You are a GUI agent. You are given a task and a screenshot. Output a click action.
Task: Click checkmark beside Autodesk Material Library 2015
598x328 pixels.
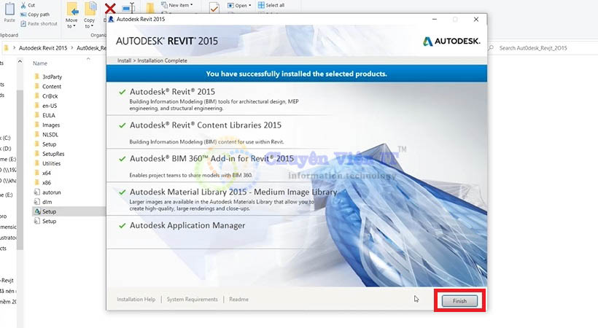point(122,192)
